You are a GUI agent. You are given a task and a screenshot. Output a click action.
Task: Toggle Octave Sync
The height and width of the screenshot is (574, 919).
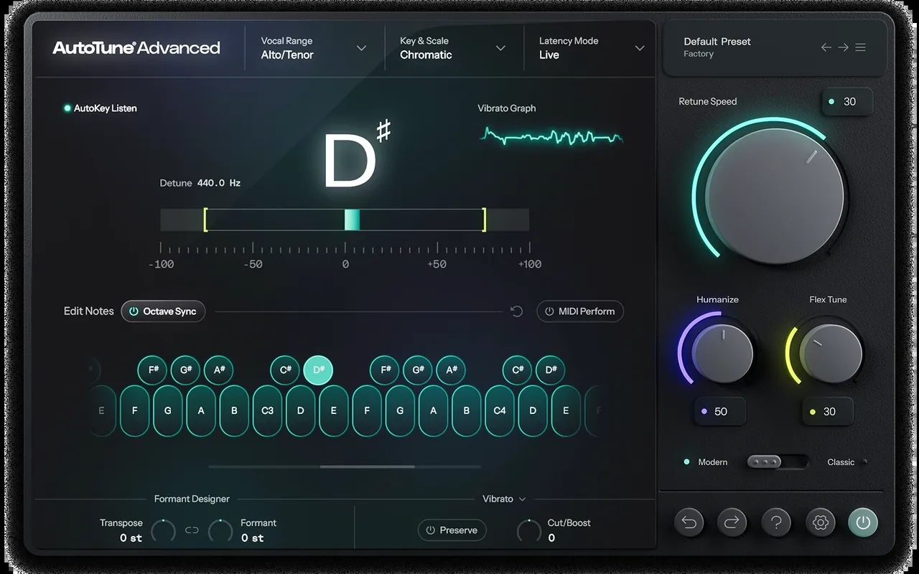pos(163,311)
